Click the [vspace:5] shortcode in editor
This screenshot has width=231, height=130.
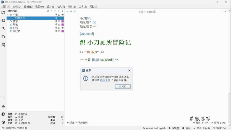(x=87, y=34)
